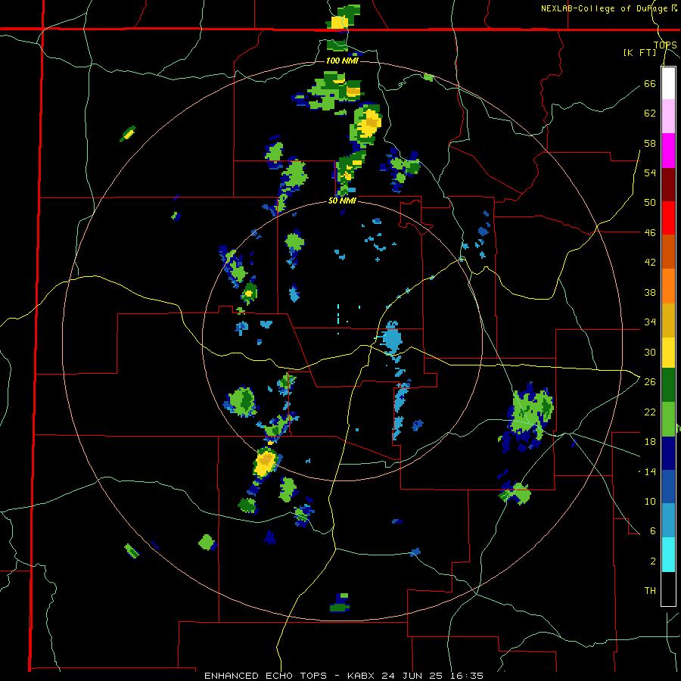Click the 26 value on the scale

[650, 382]
